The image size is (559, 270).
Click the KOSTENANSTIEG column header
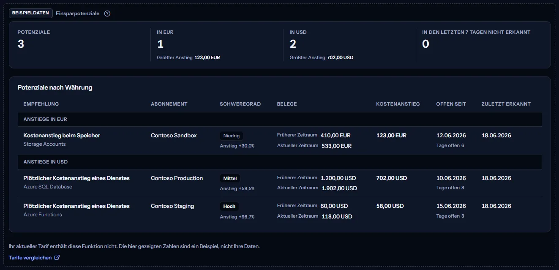tap(398, 104)
